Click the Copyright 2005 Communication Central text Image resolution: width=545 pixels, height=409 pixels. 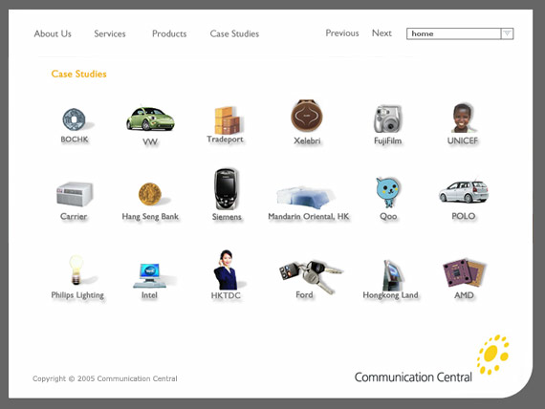click(x=105, y=378)
